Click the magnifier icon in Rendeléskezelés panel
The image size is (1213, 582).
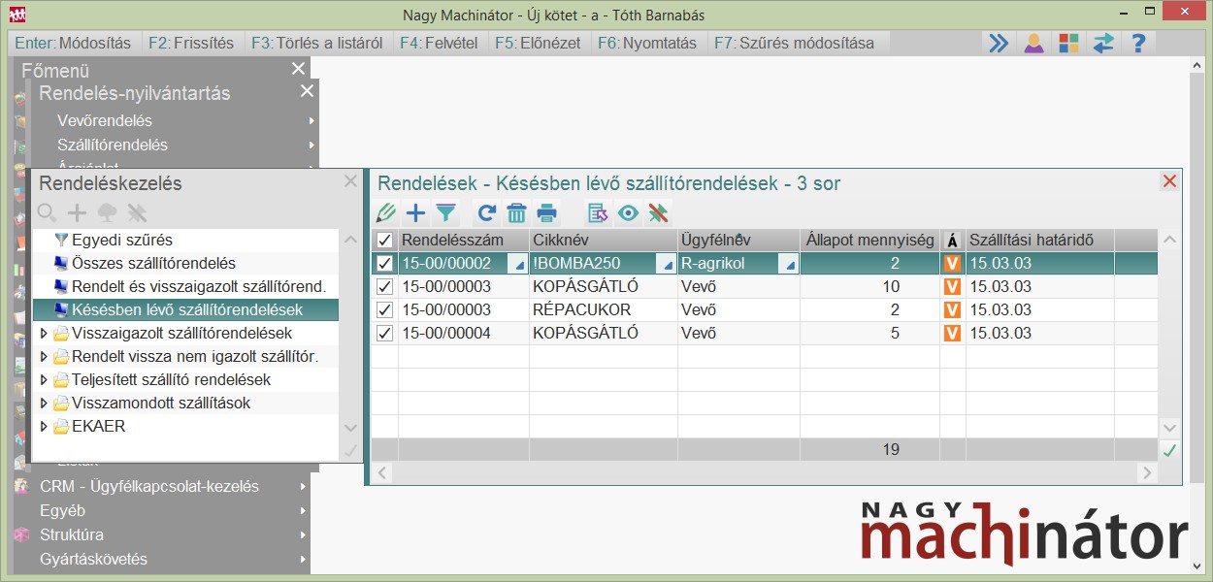[47, 212]
